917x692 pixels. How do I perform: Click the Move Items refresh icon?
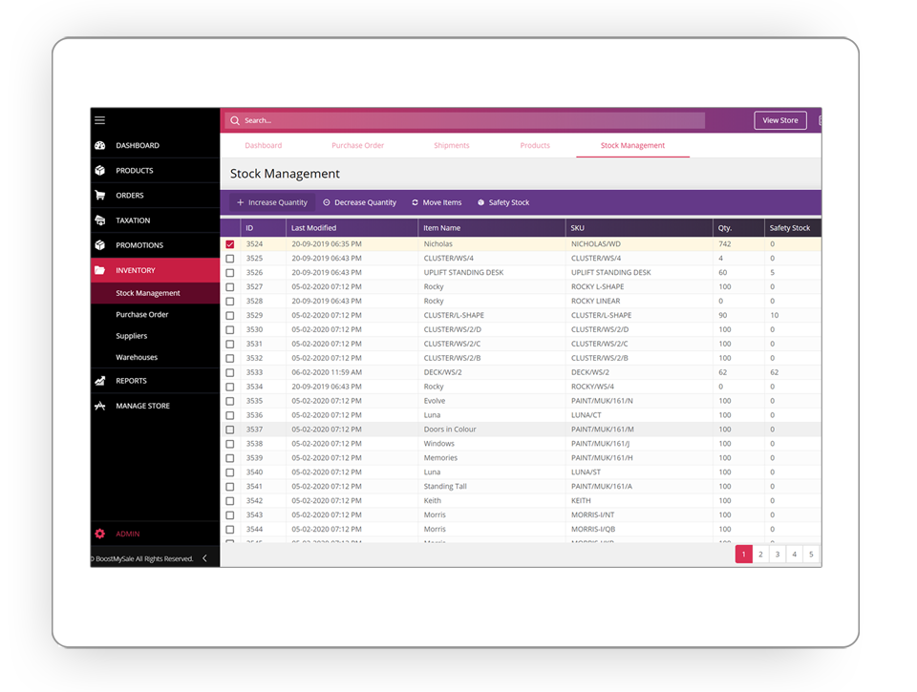point(415,202)
